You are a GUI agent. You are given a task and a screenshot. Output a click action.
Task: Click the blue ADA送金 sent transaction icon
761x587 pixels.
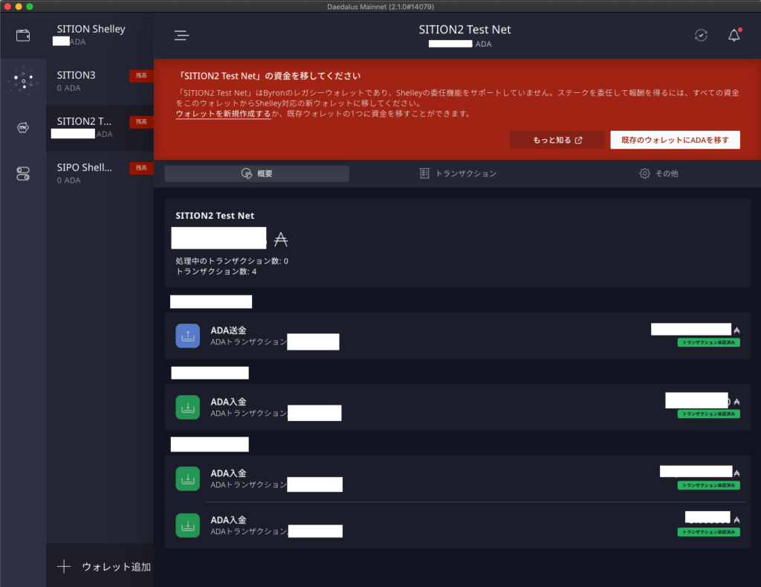pos(187,336)
